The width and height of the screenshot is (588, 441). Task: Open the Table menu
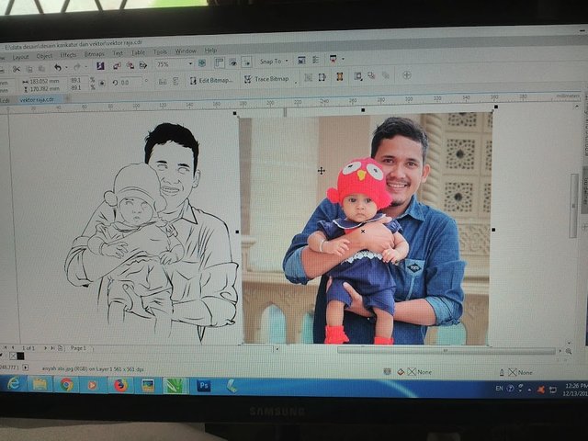(x=139, y=52)
